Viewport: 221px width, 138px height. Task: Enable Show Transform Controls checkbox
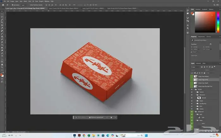29,5
